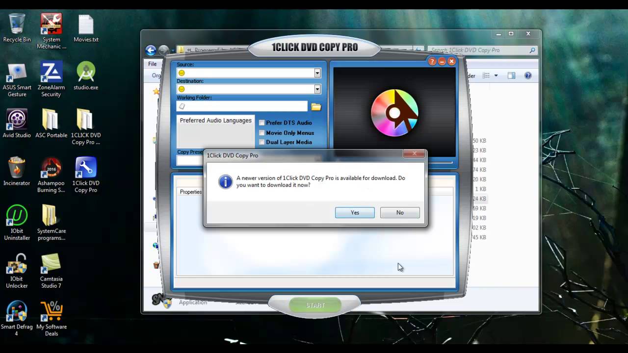This screenshot has width=628, height=353.
Task: Click the Working Folder path field
Action: [242, 106]
